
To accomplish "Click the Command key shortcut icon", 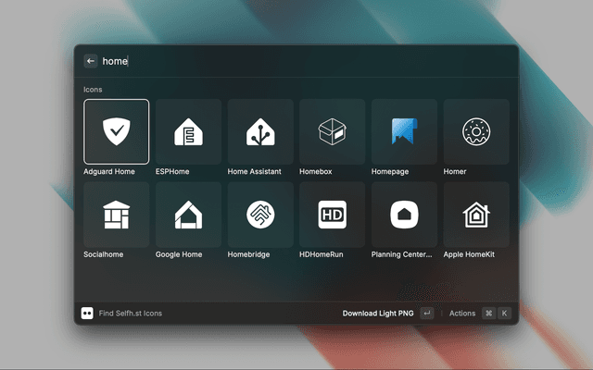I will tap(488, 314).
